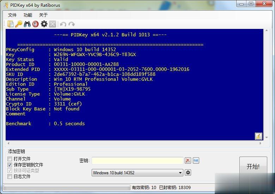Enable the 打开文件 checkbox
Screen dimensions: 275x194
pos(10,159)
